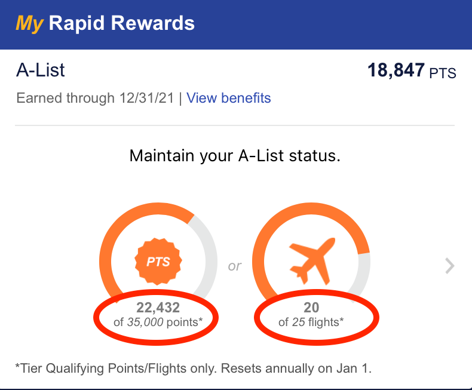
Task: Click the horizontal divider below Earned through
Action: tap(235, 125)
